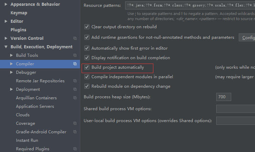Image resolution: width=255 pixels, height=152 pixels.
Task: Click the Configure button for runtime assertions
Action: pyautogui.click(x=247, y=37)
